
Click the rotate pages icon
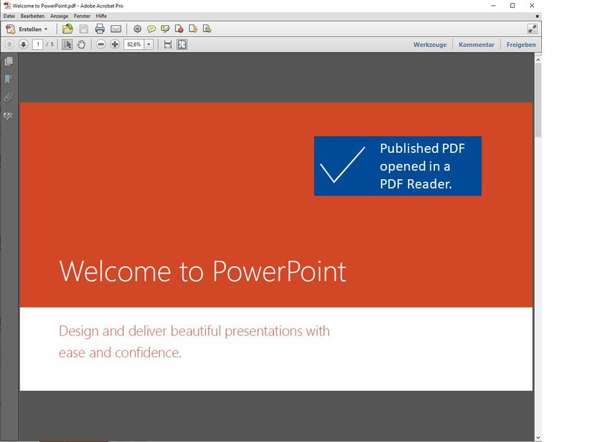(193, 29)
